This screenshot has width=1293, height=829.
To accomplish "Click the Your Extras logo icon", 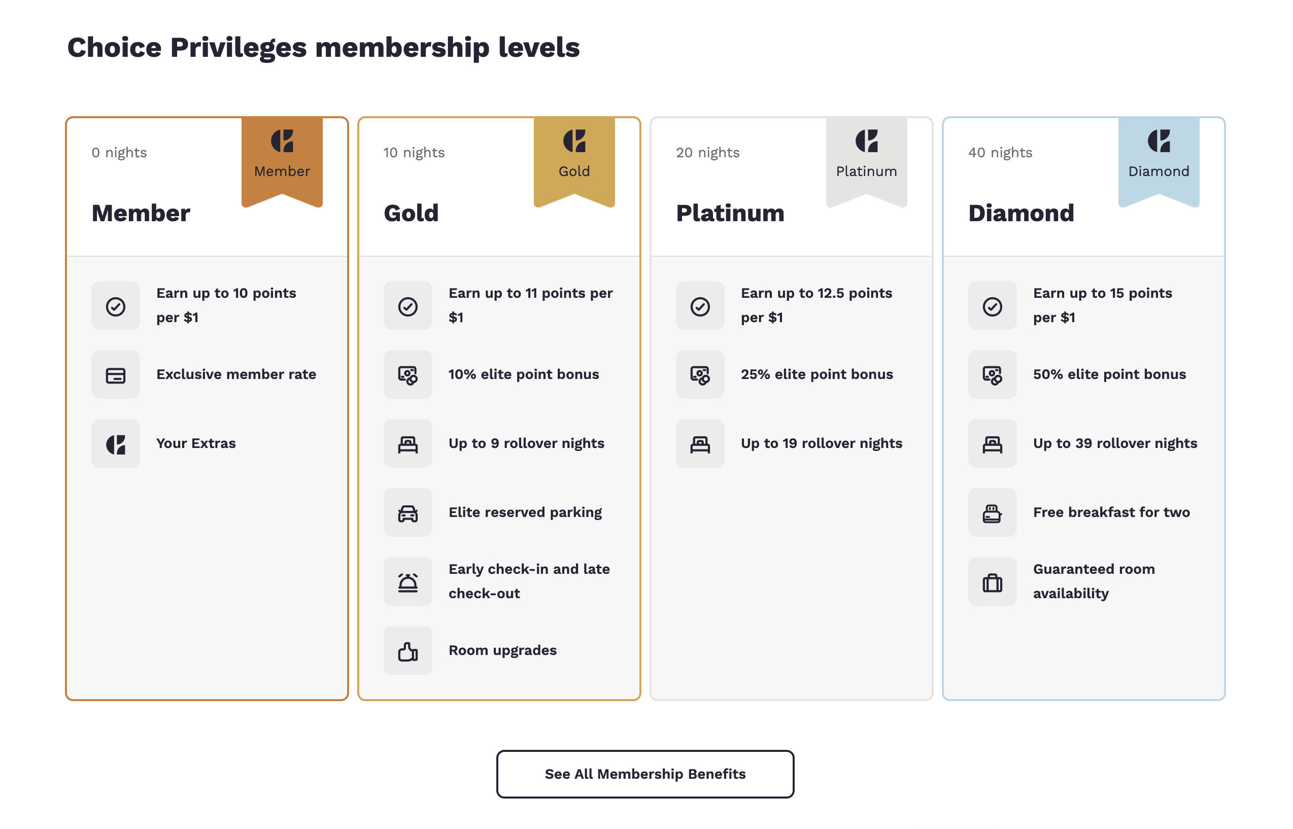I will (x=116, y=443).
